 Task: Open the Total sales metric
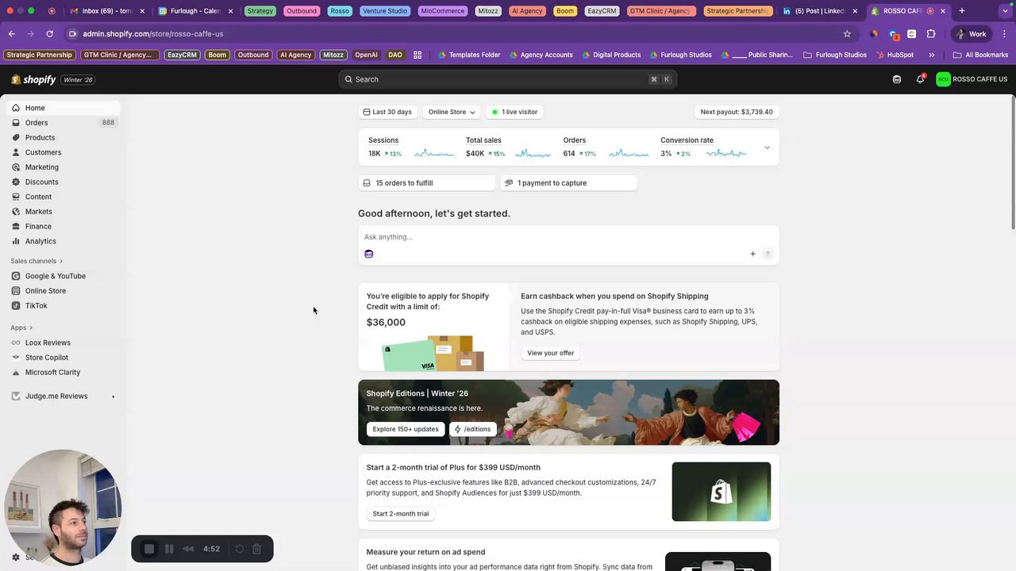pyautogui.click(x=508, y=147)
